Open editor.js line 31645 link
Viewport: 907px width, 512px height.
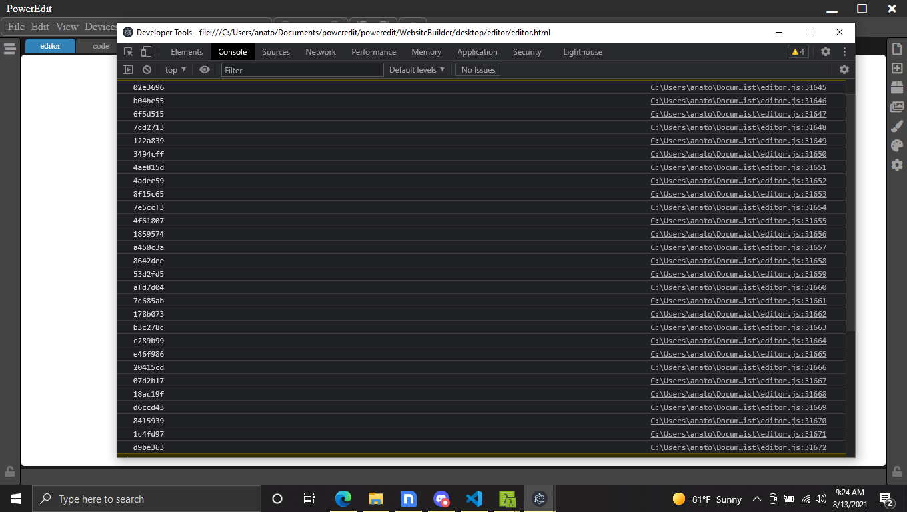[738, 87]
